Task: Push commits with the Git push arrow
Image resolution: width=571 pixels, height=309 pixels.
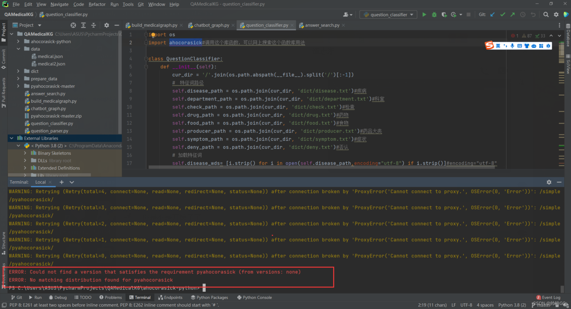Action: pyautogui.click(x=512, y=14)
